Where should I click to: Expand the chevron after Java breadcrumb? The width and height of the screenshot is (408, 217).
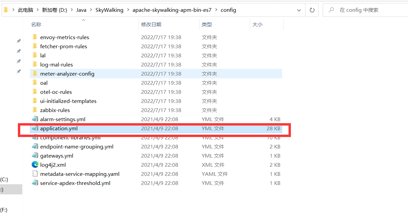click(91, 10)
